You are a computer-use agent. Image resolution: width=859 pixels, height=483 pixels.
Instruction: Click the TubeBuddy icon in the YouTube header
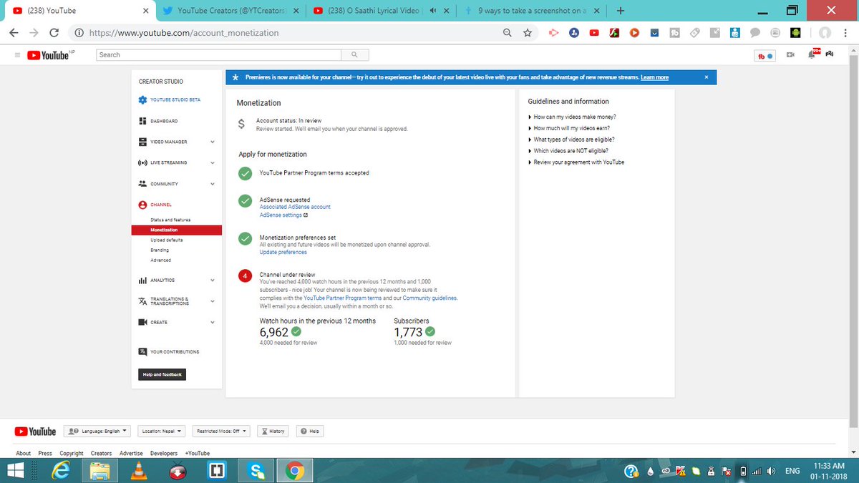pyautogui.click(x=766, y=55)
